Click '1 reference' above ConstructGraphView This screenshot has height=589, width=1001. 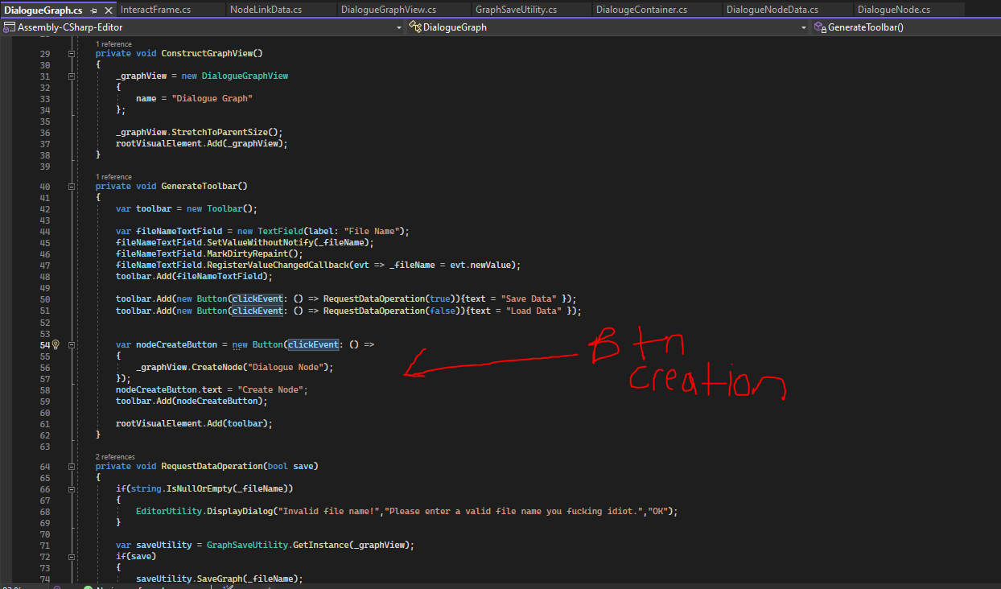[x=113, y=43]
